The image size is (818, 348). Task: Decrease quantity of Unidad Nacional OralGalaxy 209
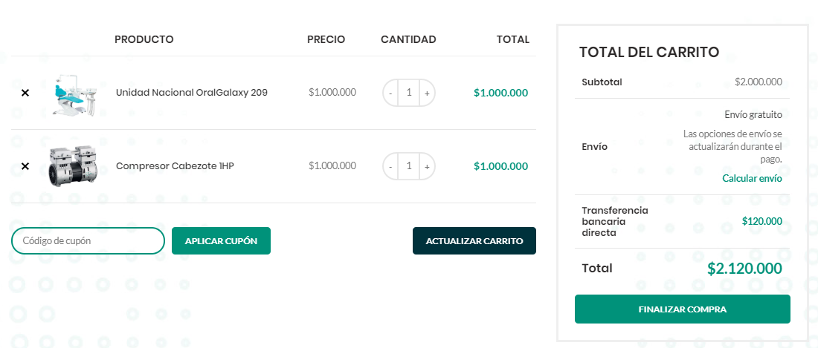[390, 93]
